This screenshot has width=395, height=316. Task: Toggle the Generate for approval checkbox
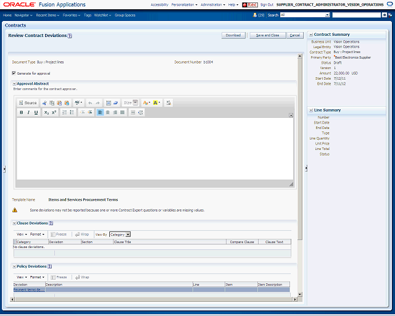tap(14, 73)
